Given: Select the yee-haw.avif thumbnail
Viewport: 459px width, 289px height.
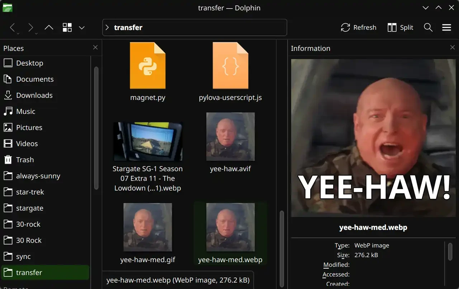Looking at the screenshot, I should point(231,136).
